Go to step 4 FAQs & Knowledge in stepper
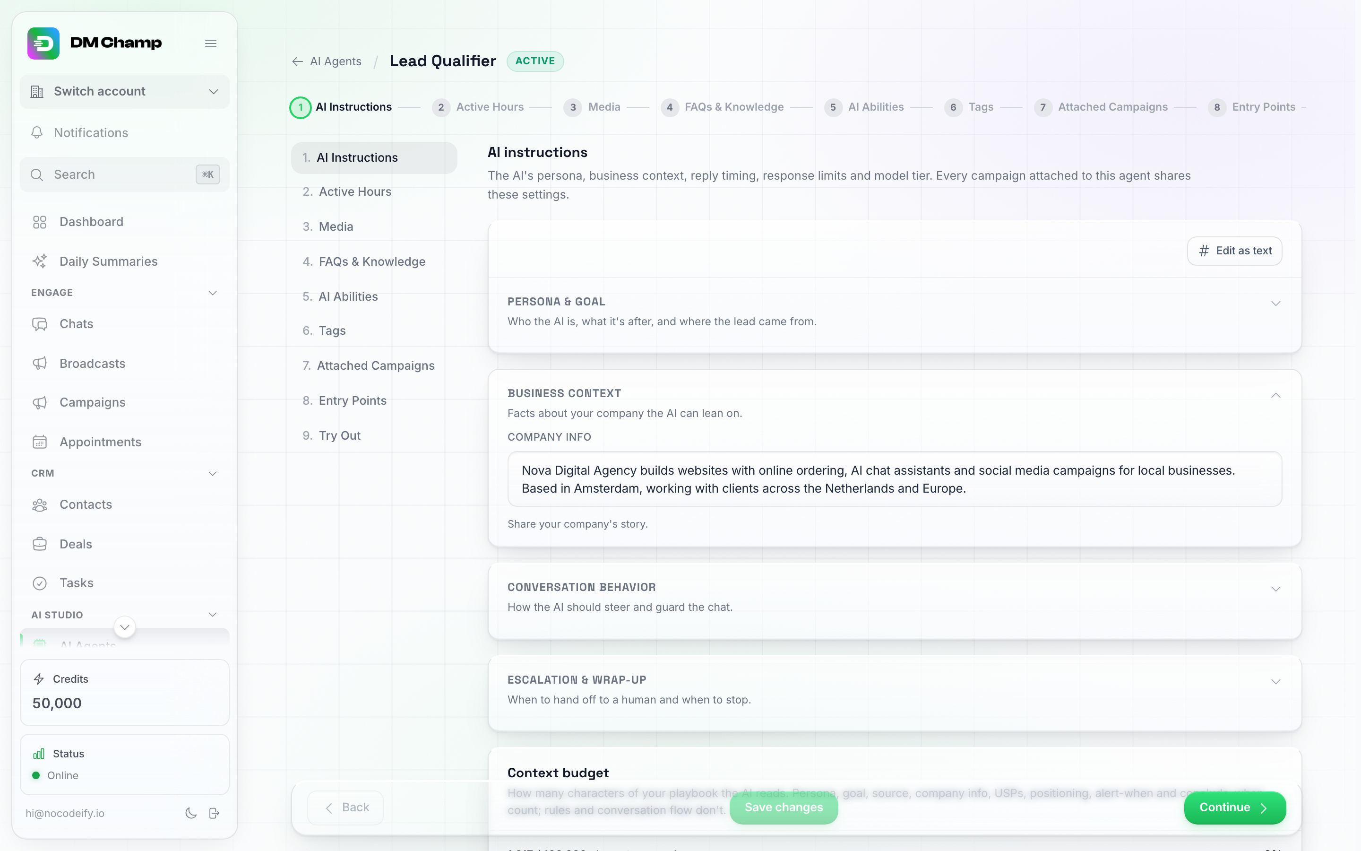This screenshot has height=851, width=1361. (x=722, y=107)
